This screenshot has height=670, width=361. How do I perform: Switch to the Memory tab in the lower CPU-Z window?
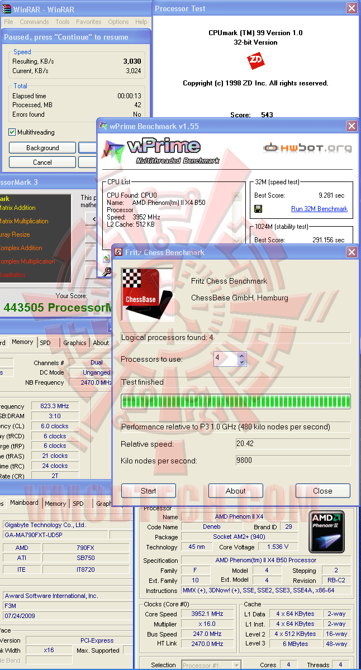55,504
